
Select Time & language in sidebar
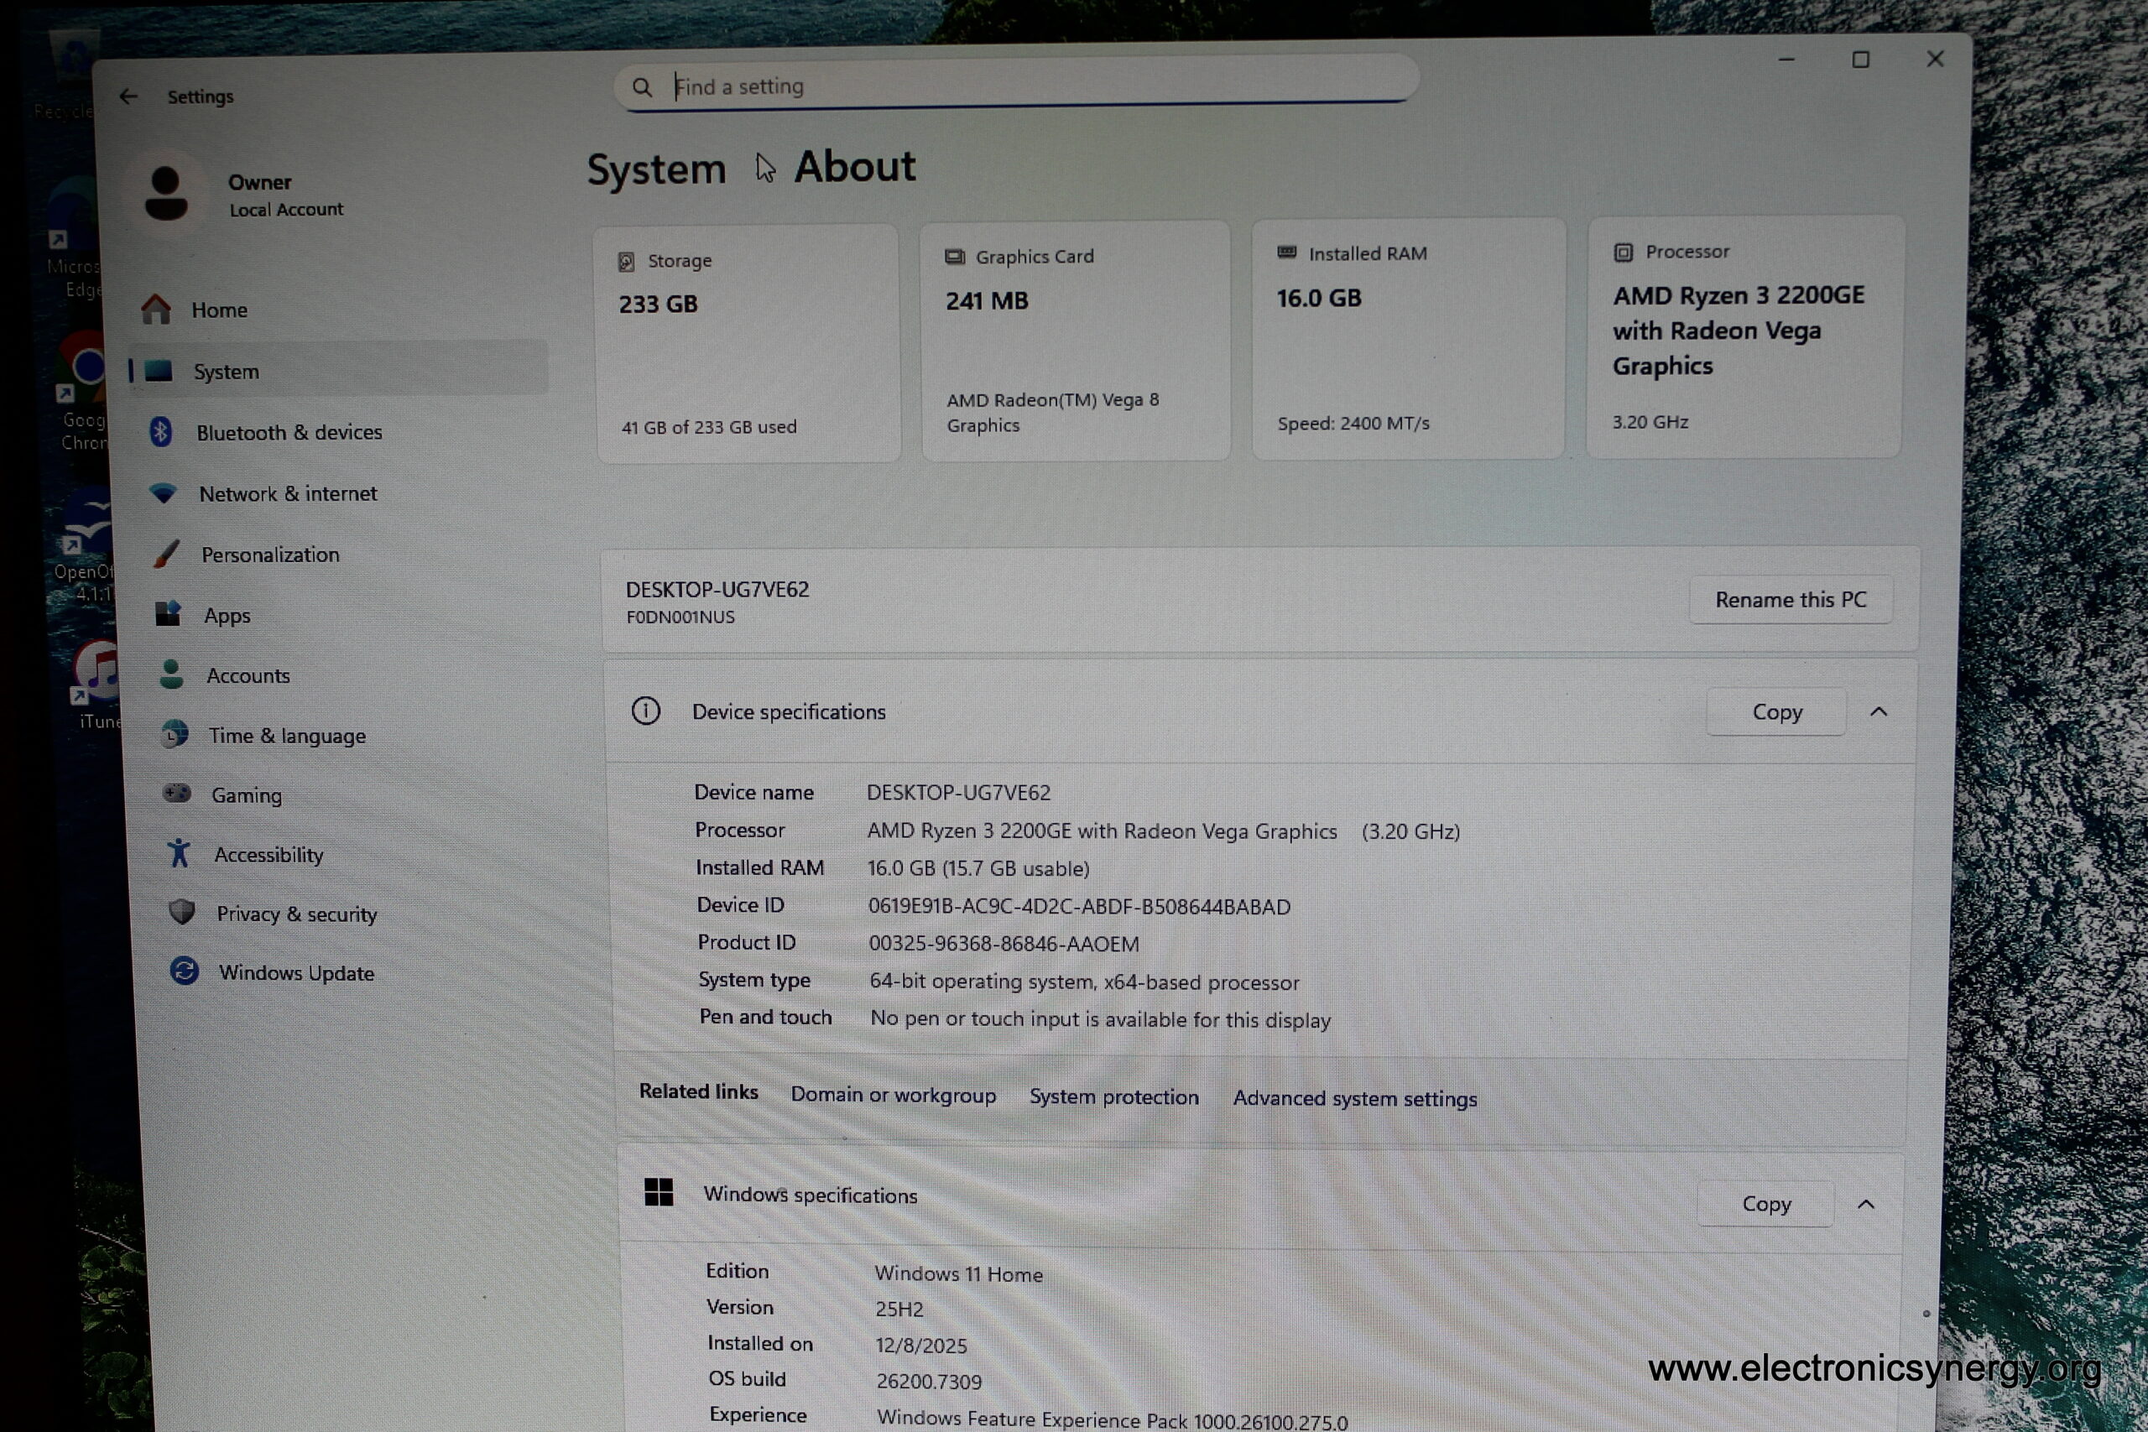click(286, 736)
